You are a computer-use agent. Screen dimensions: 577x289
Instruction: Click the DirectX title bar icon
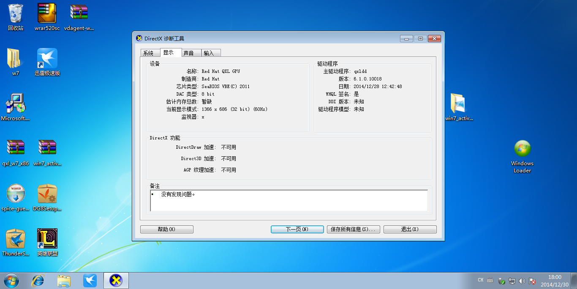point(139,38)
